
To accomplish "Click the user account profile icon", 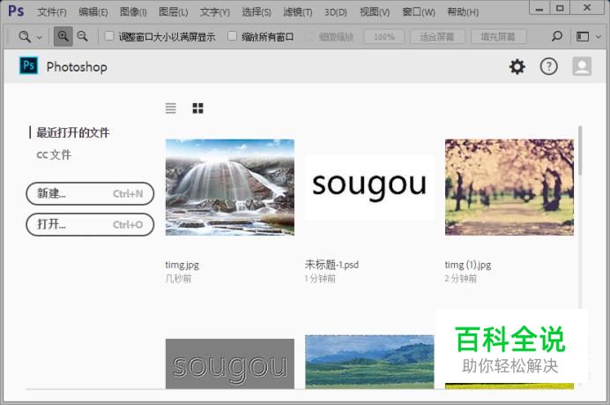I will tap(582, 66).
